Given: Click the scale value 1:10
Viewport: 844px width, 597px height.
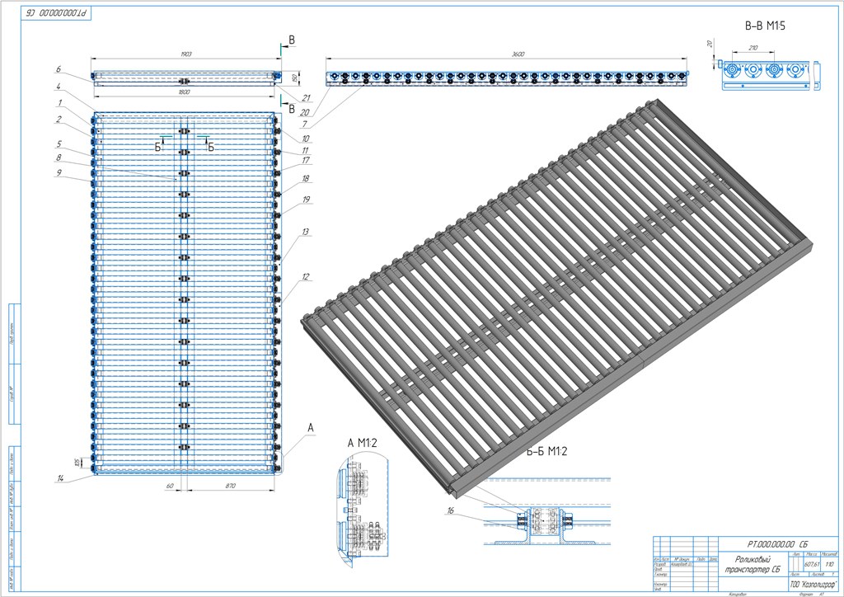Looking at the screenshot, I should click(829, 564).
